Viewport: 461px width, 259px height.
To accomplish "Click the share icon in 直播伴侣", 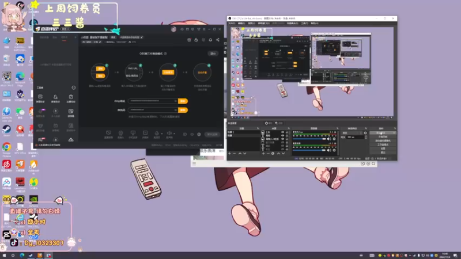I will pyautogui.click(x=218, y=40).
